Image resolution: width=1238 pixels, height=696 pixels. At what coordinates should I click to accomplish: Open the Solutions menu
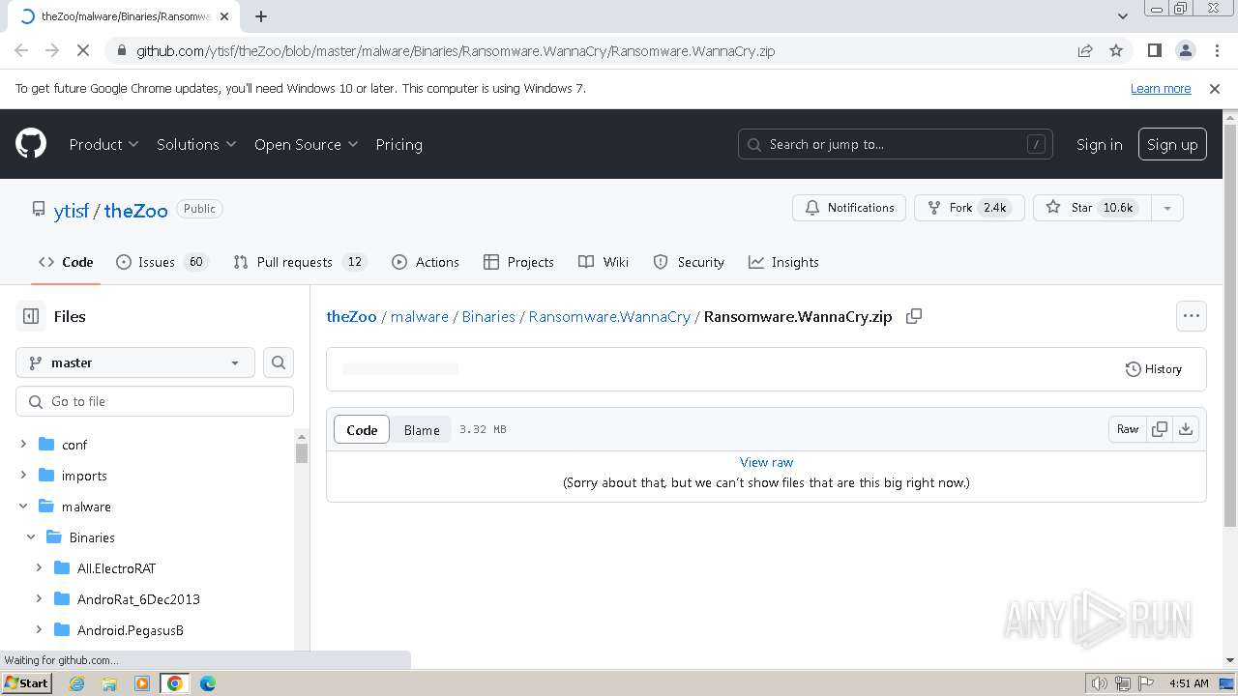(196, 144)
